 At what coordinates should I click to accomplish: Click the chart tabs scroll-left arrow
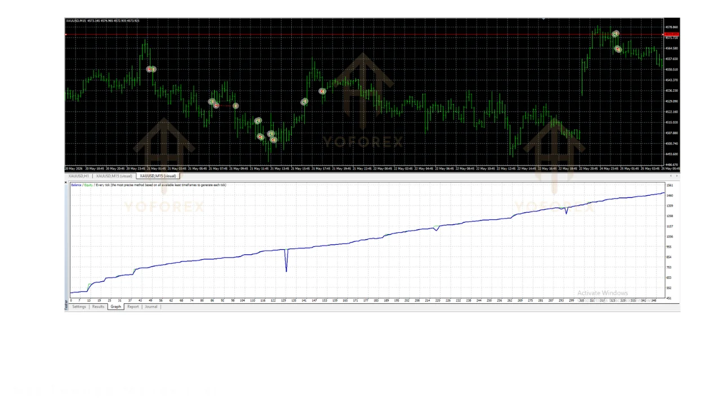(671, 176)
